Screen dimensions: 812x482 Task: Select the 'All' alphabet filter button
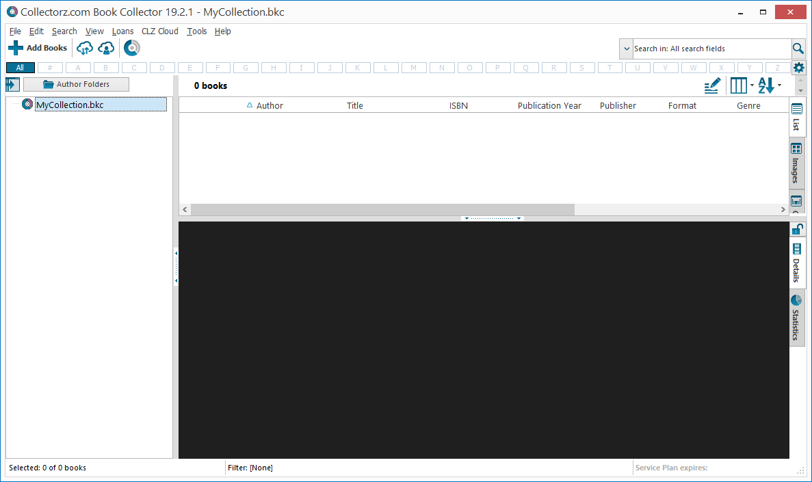pyautogui.click(x=20, y=68)
